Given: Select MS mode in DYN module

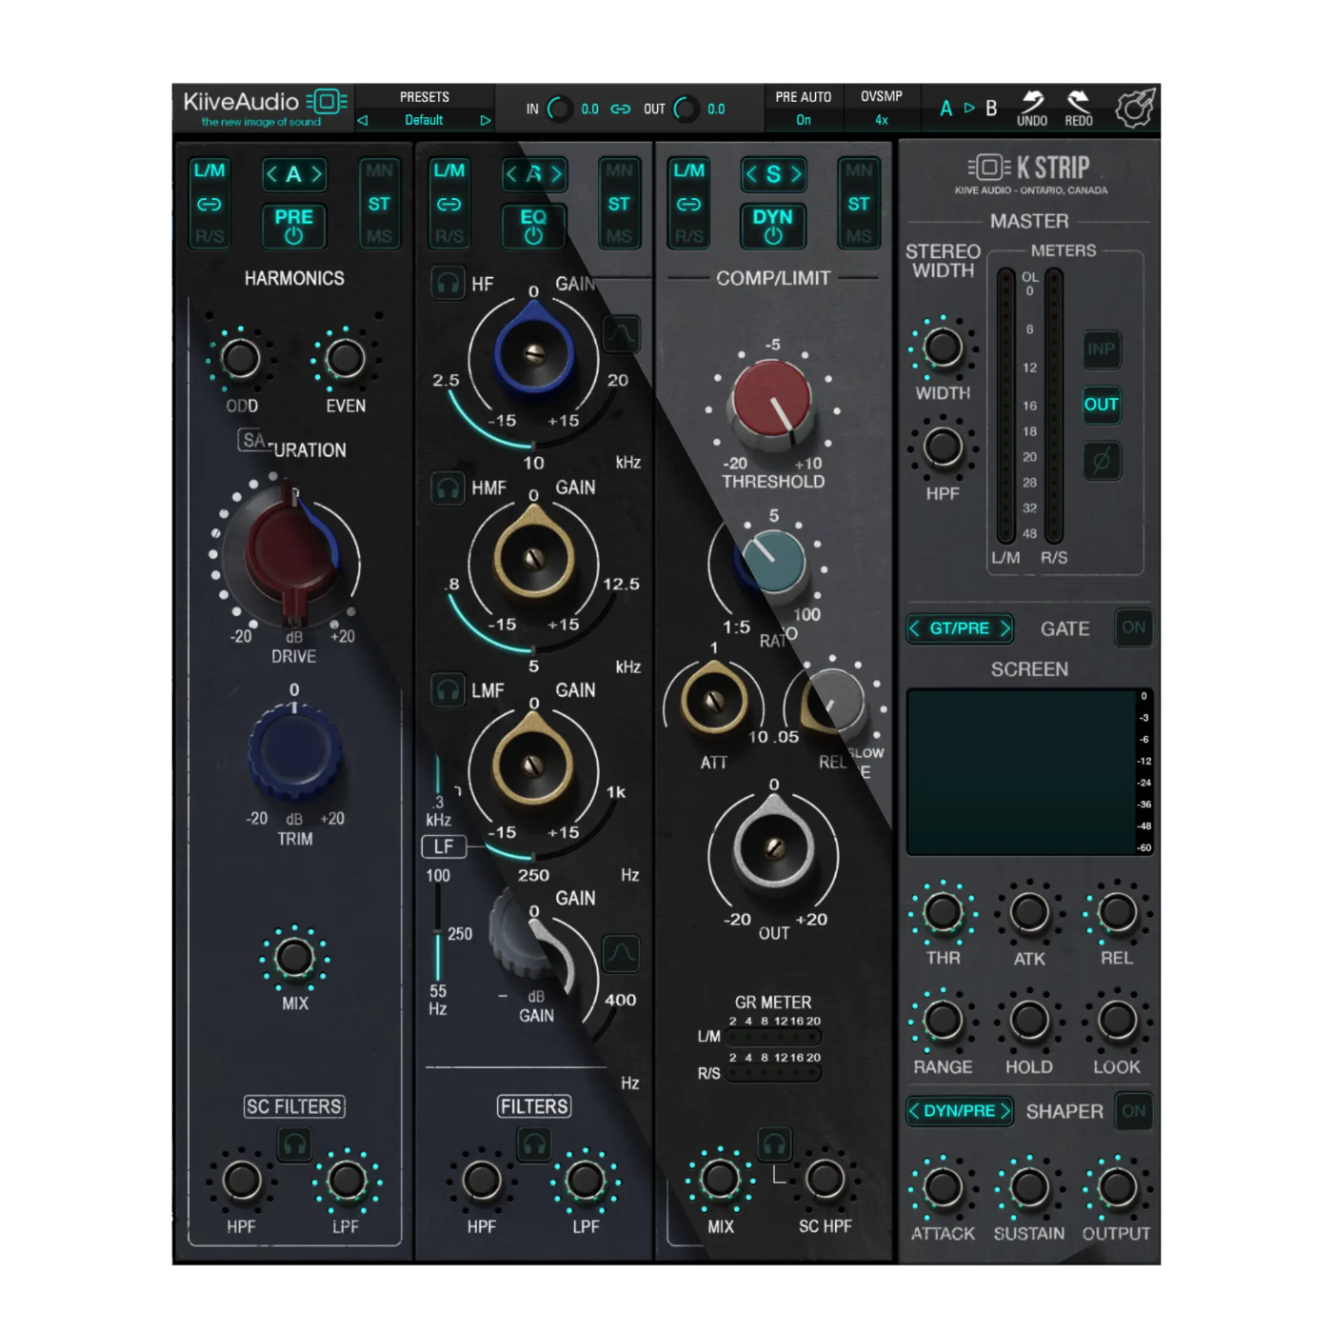Looking at the screenshot, I should (x=859, y=236).
